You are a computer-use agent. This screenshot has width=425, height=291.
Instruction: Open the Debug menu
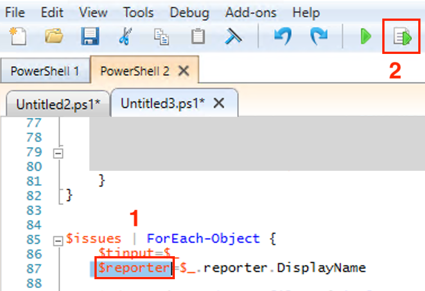pyautogui.click(x=188, y=12)
